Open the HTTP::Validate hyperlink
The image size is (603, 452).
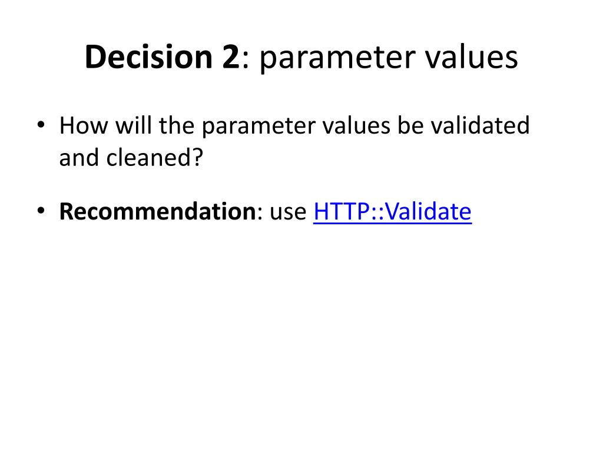392,212
